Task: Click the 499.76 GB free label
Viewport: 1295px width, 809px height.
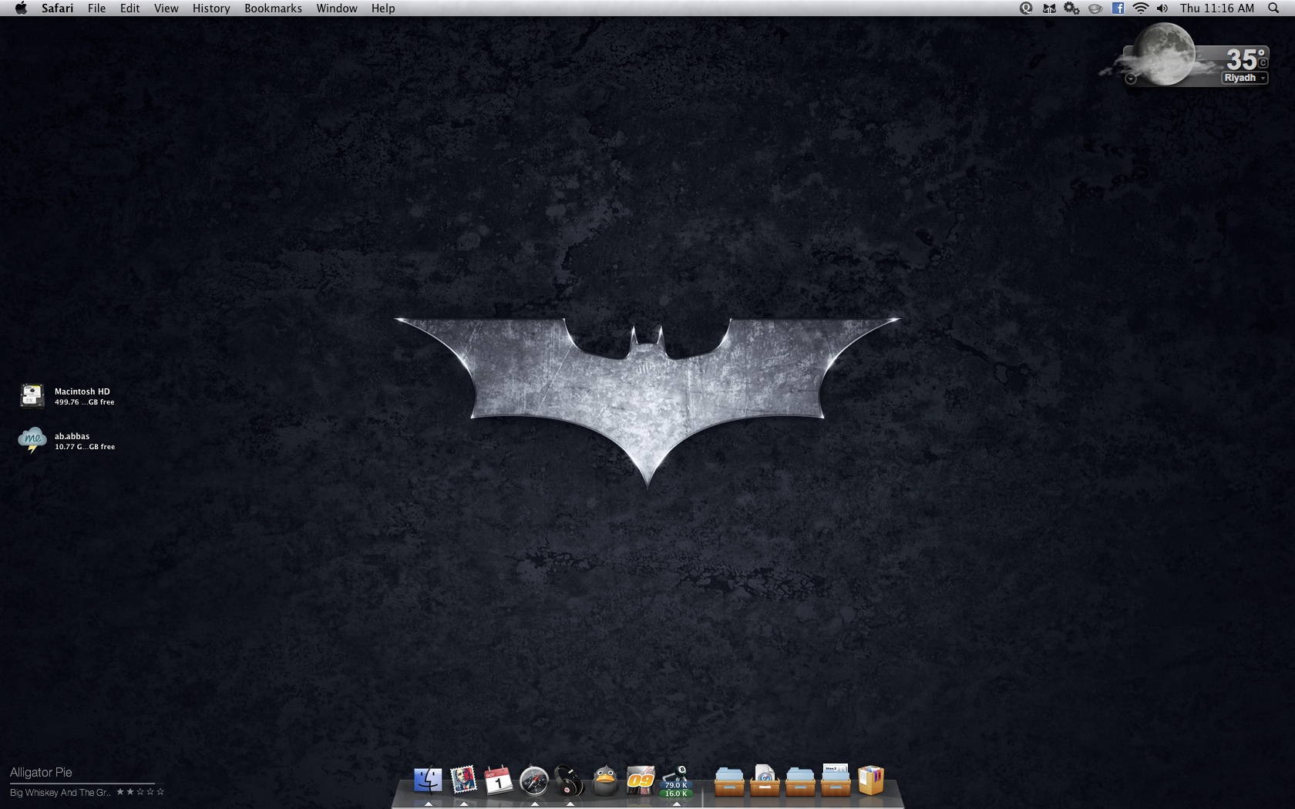Action: 84,402
